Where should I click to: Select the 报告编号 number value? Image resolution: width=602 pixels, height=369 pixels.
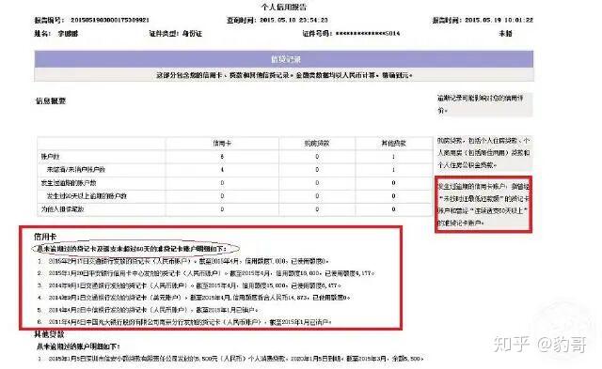(x=109, y=20)
